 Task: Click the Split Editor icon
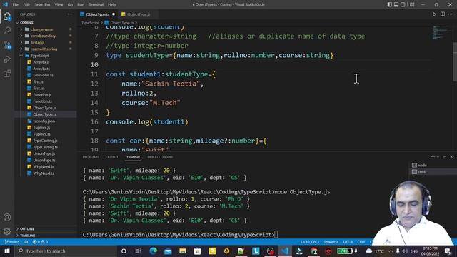tap(443, 14)
